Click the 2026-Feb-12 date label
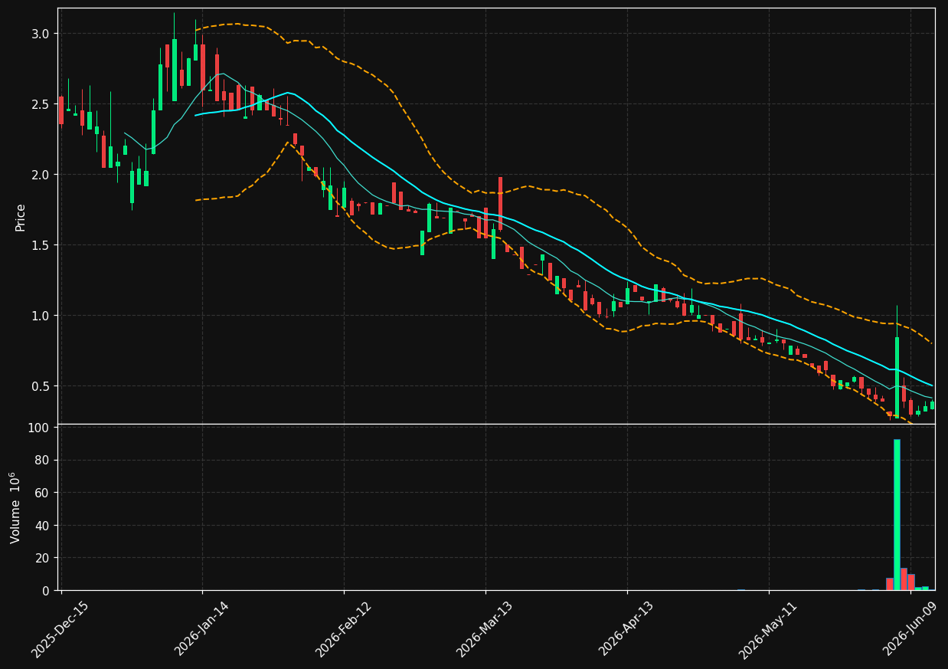The height and width of the screenshot is (669, 948). [x=344, y=629]
